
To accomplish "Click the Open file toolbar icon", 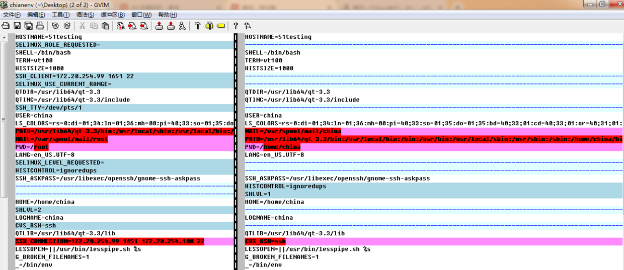I will pyautogui.click(x=6, y=26).
